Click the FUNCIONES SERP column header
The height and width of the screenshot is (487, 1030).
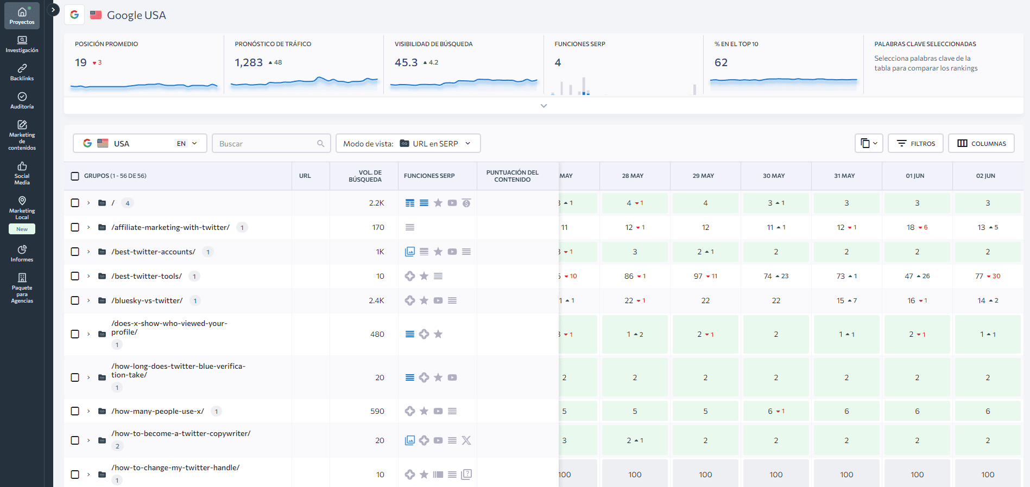pyautogui.click(x=429, y=176)
